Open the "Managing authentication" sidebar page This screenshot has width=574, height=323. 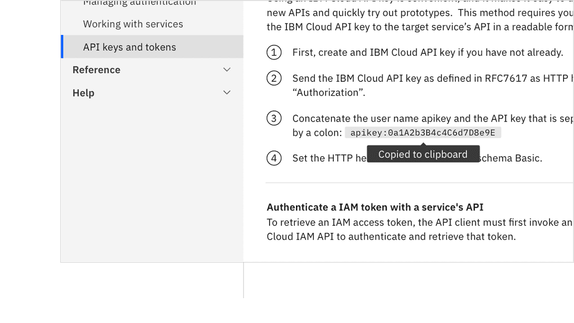140,2
